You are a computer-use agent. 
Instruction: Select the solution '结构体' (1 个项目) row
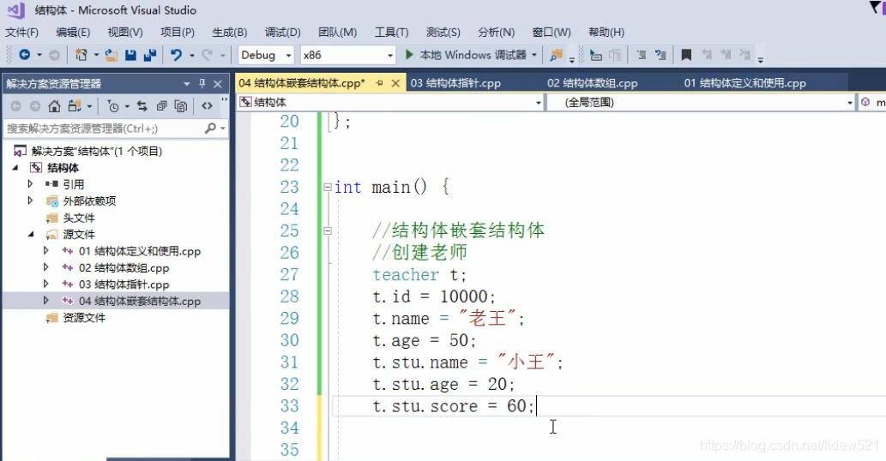coord(97,151)
